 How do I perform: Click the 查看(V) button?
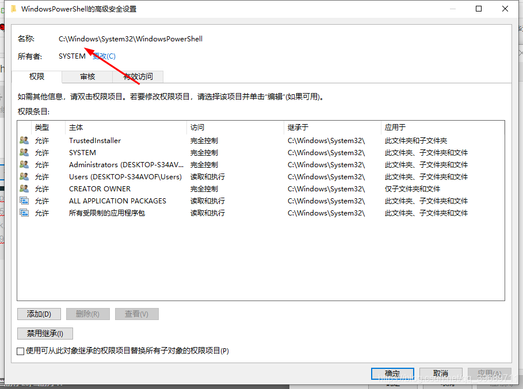[137, 314]
